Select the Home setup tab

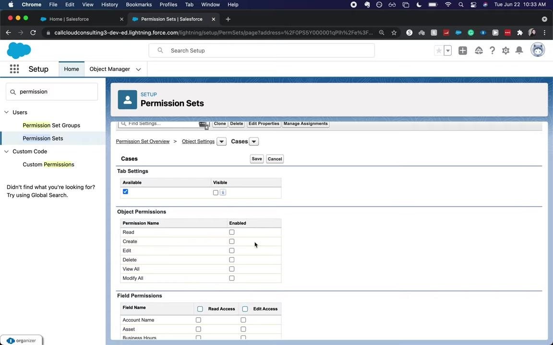[71, 69]
